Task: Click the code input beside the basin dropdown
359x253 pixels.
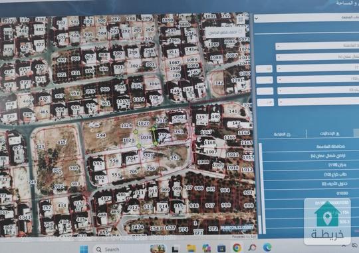Action: coord(265,80)
